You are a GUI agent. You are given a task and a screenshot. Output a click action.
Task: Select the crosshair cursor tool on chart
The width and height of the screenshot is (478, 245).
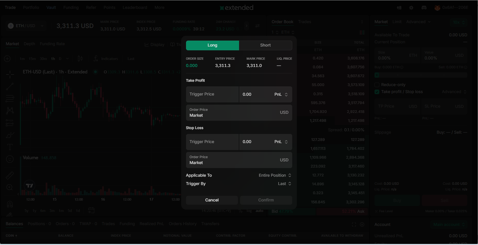10,74
